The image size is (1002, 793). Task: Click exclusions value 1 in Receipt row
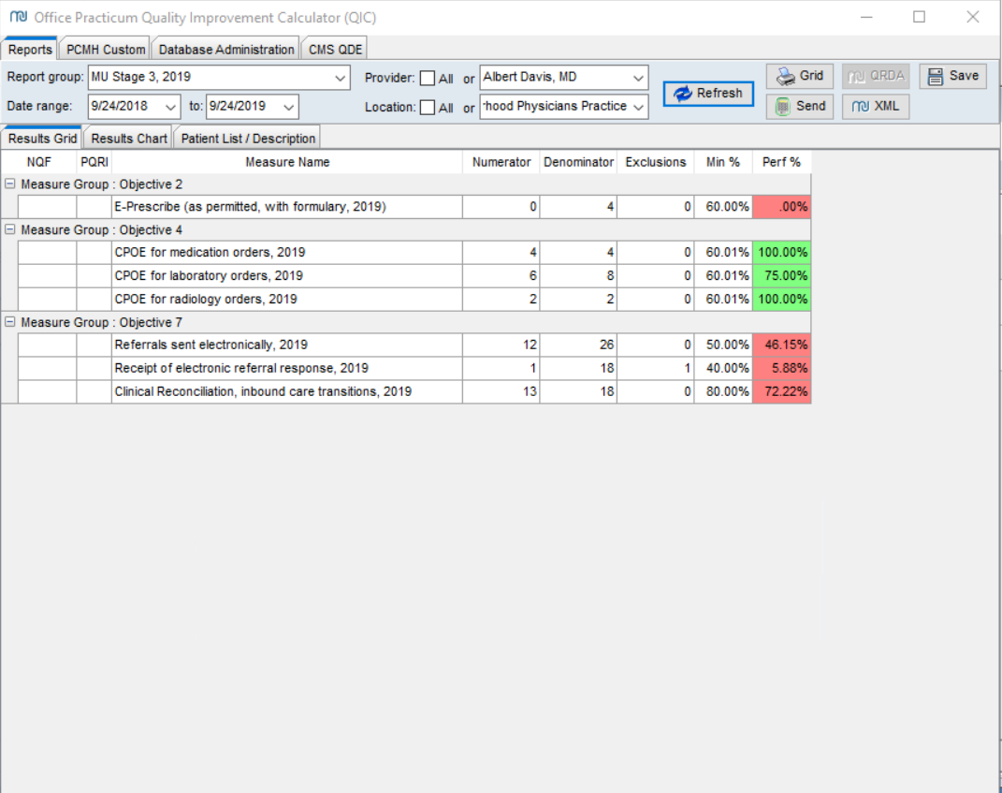pos(656,368)
